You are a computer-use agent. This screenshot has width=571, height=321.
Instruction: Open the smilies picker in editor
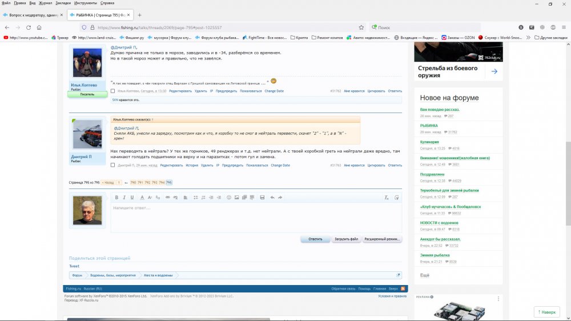[x=229, y=197]
